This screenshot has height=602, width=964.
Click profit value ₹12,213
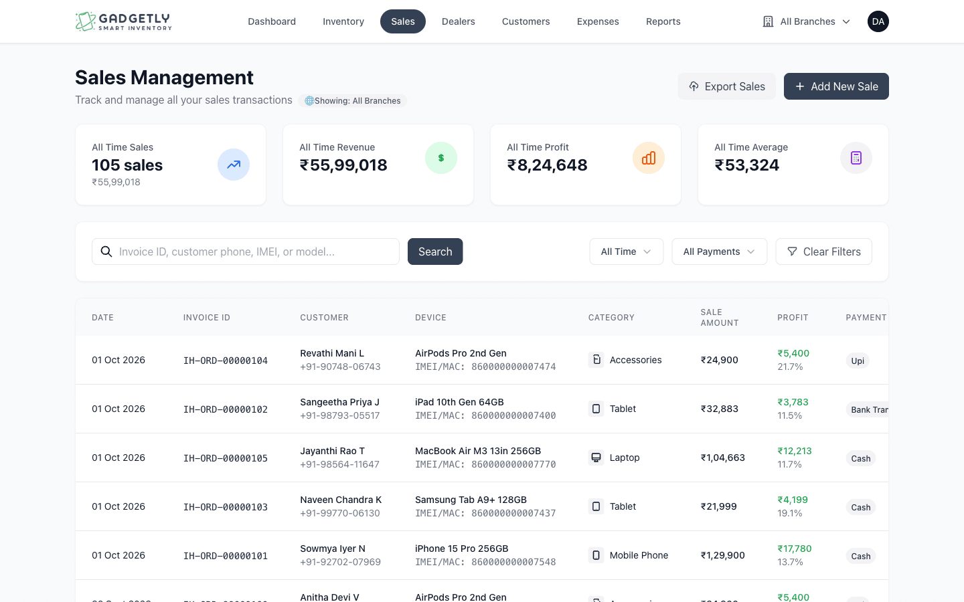click(x=795, y=451)
